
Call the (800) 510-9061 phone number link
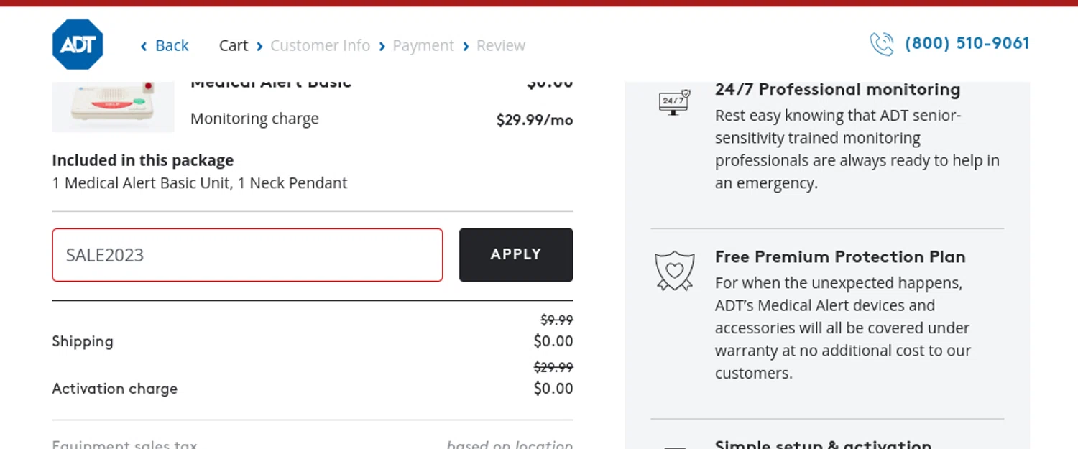967,43
